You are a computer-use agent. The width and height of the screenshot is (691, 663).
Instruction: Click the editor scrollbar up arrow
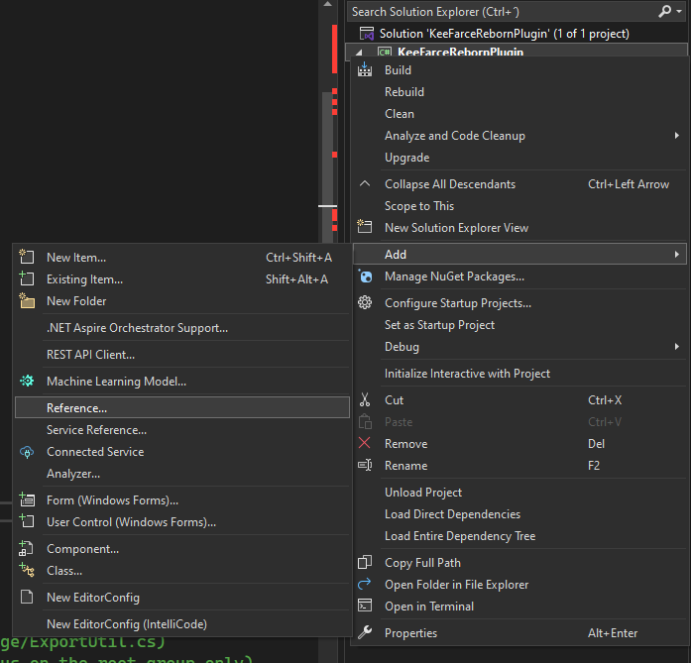tap(327, 4)
